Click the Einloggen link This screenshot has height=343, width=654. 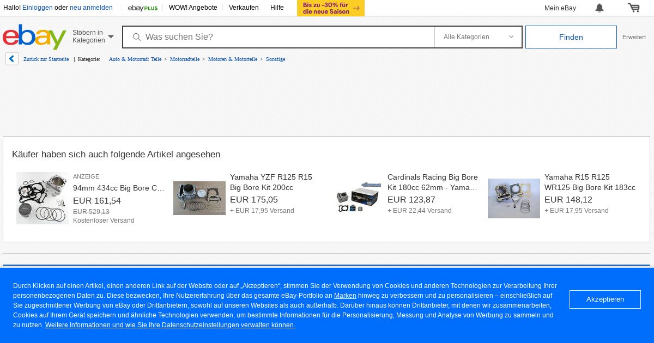pos(37,8)
